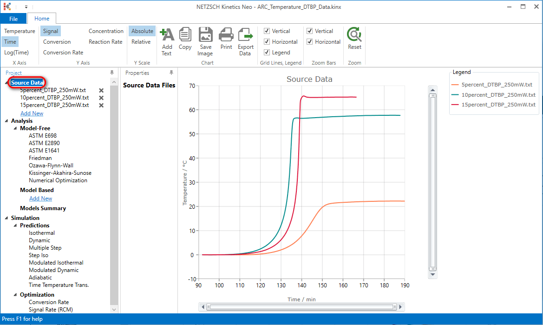Remove 10percent_DTBP_250mW.txt using its delete icon
This screenshot has width=543, height=325.
pos(101,98)
